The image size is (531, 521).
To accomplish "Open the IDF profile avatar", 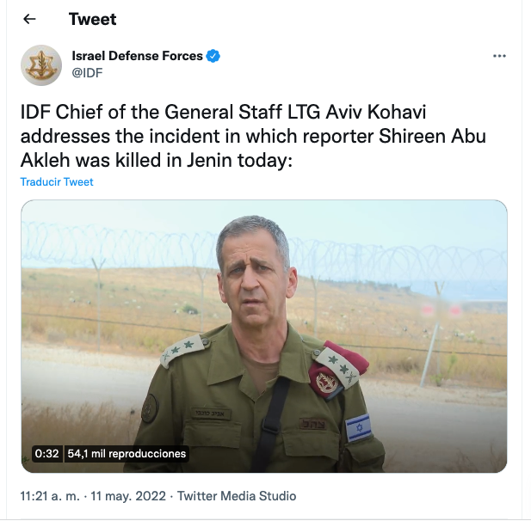I will coord(40,64).
